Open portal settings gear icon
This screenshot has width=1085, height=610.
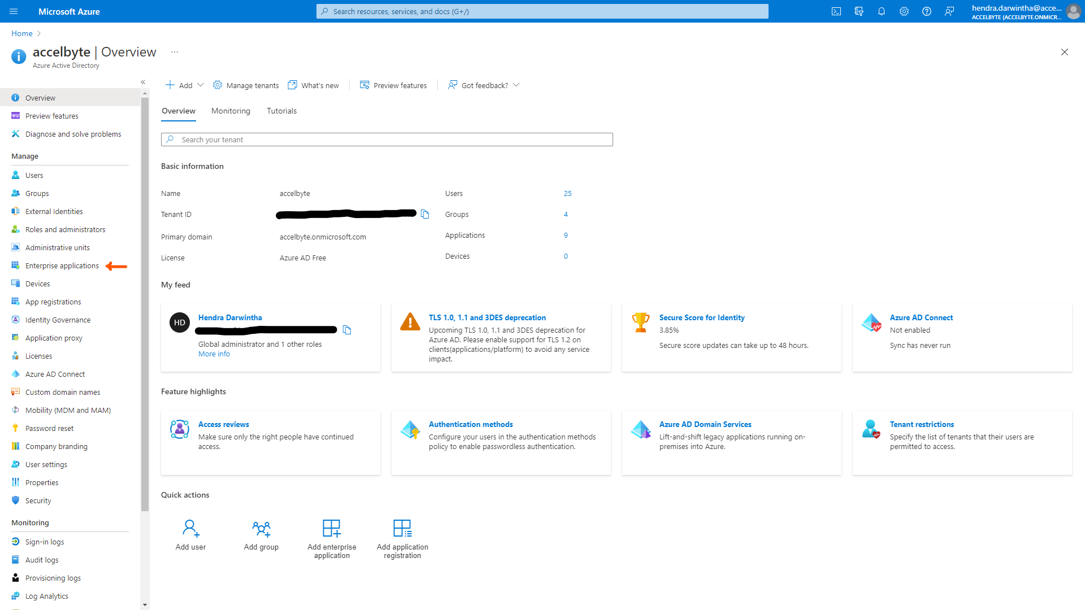tap(904, 11)
